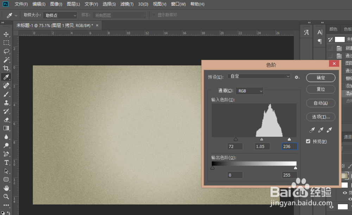This screenshot has width=352, height=215.
Task: Select the Horizontal Type tool
Action: click(6, 162)
